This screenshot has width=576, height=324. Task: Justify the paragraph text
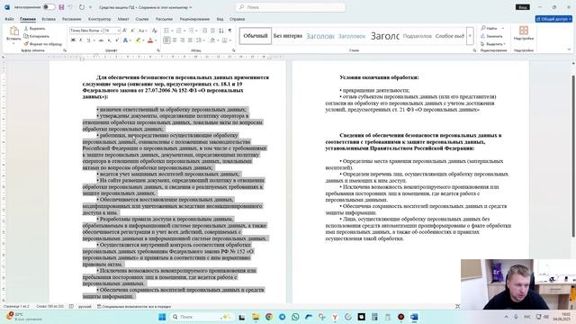point(190,40)
